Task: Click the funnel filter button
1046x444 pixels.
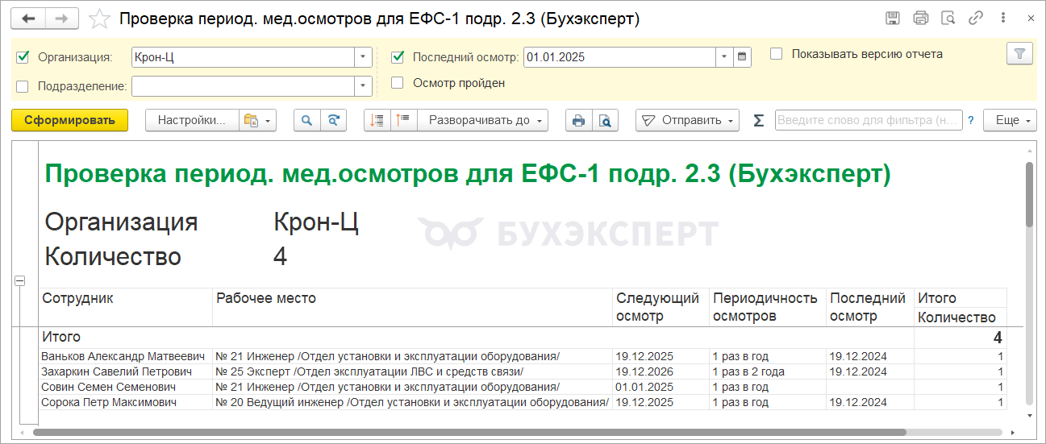Action: click(1020, 54)
